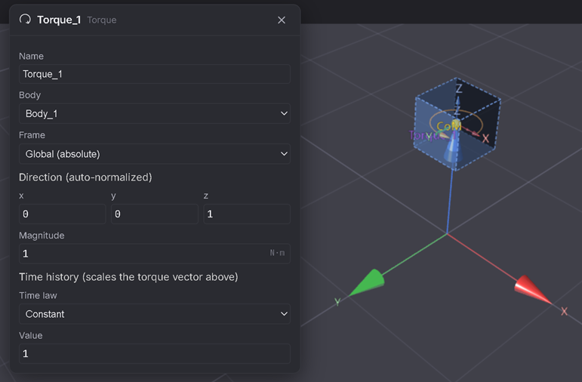
Task: Close the Torque_1 properties panel
Action: (x=282, y=20)
